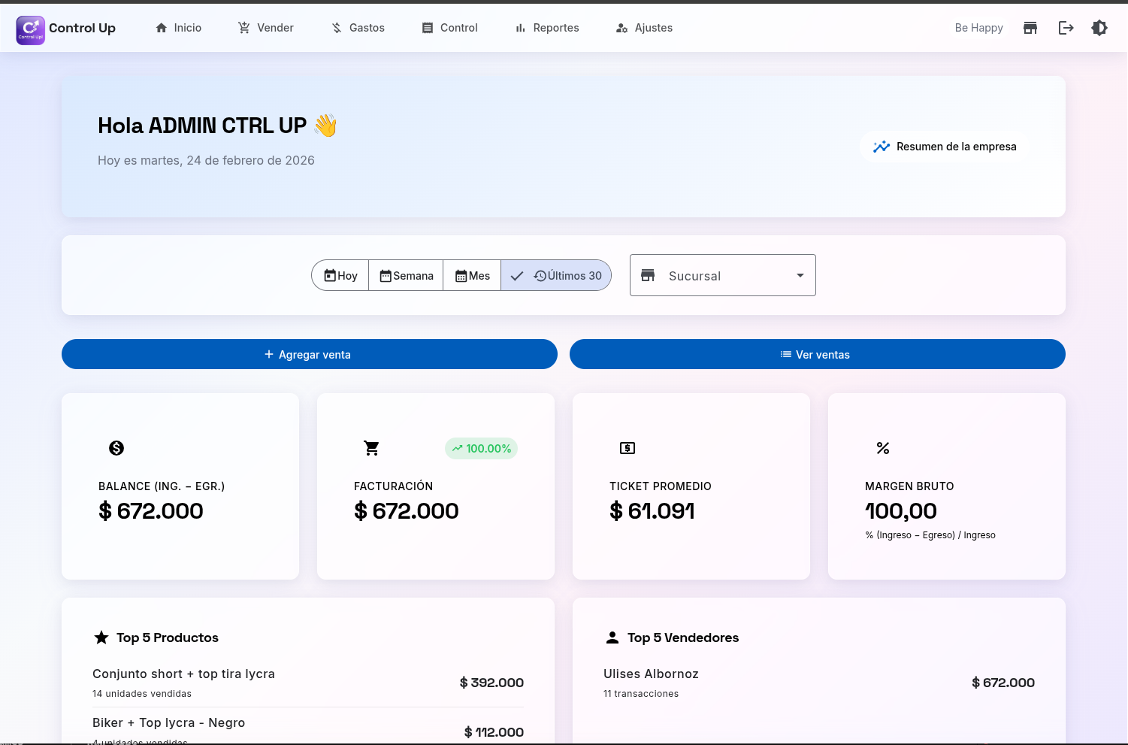Select the Últimos 30 period filter
The height and width of the screenshot is (745, 1128).
[x=557, y=276]
